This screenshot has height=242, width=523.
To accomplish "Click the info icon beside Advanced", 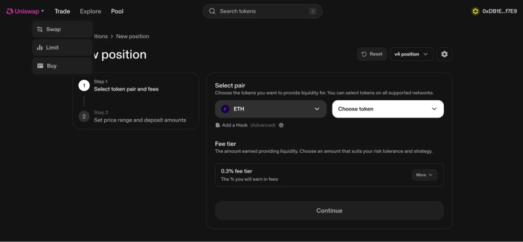I will pyautogui.click(x=281, y=125).
